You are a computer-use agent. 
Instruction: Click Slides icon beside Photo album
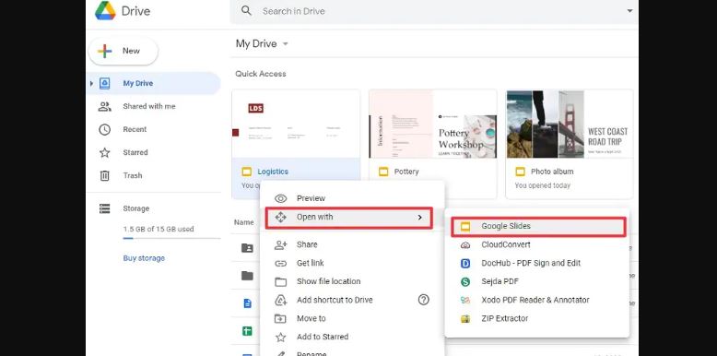tap(520, 172)
